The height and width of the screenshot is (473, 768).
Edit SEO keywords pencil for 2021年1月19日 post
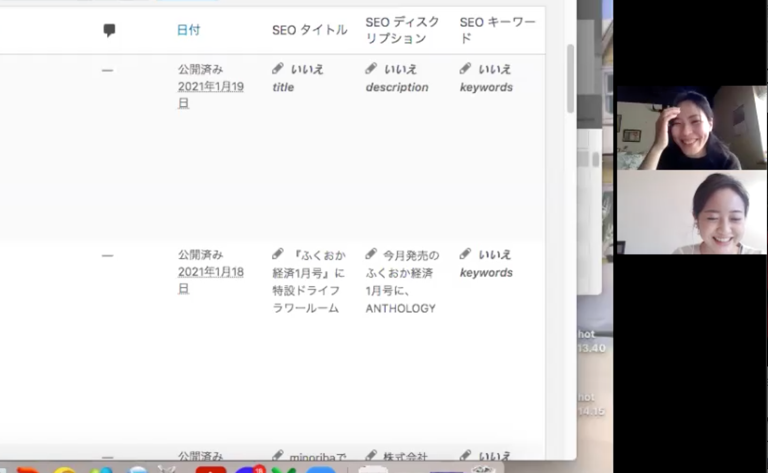click(x=466, y=68)
